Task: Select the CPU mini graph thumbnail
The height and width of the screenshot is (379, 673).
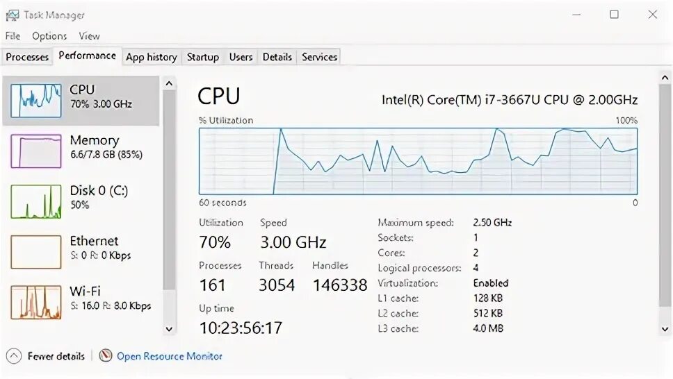Action: coord(35,101)
